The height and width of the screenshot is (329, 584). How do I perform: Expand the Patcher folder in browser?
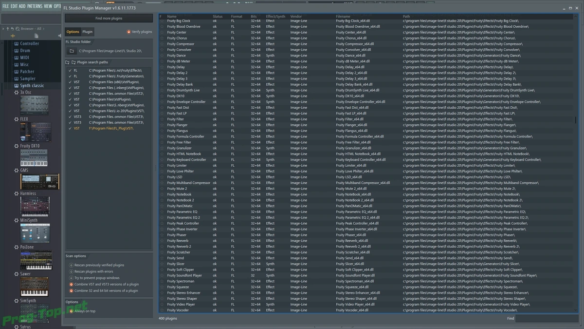27,72
